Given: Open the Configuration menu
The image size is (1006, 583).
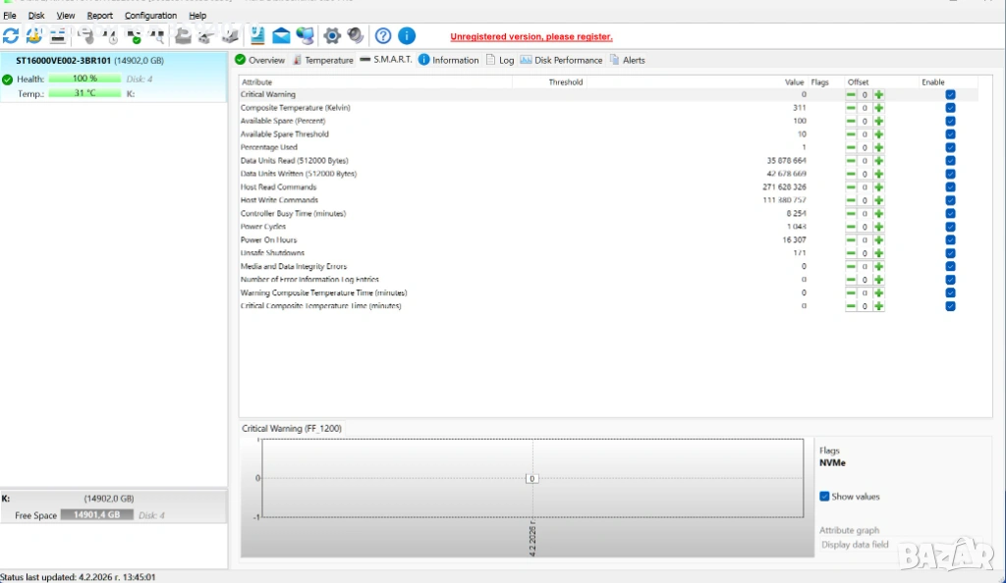Looking at the screenshot, I should (x=150, y=16).
